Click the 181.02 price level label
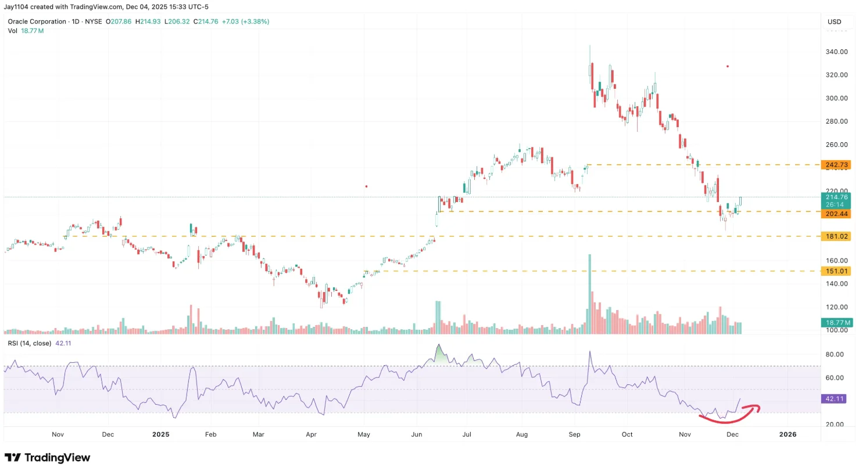The height and width of the screenshot is (472, 859). tap(835, 236)
